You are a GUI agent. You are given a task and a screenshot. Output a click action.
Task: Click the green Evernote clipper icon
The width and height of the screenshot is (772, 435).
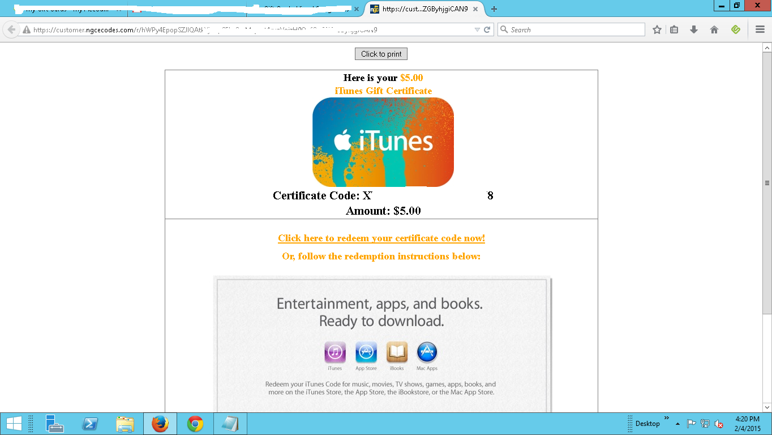coord(735,29)
